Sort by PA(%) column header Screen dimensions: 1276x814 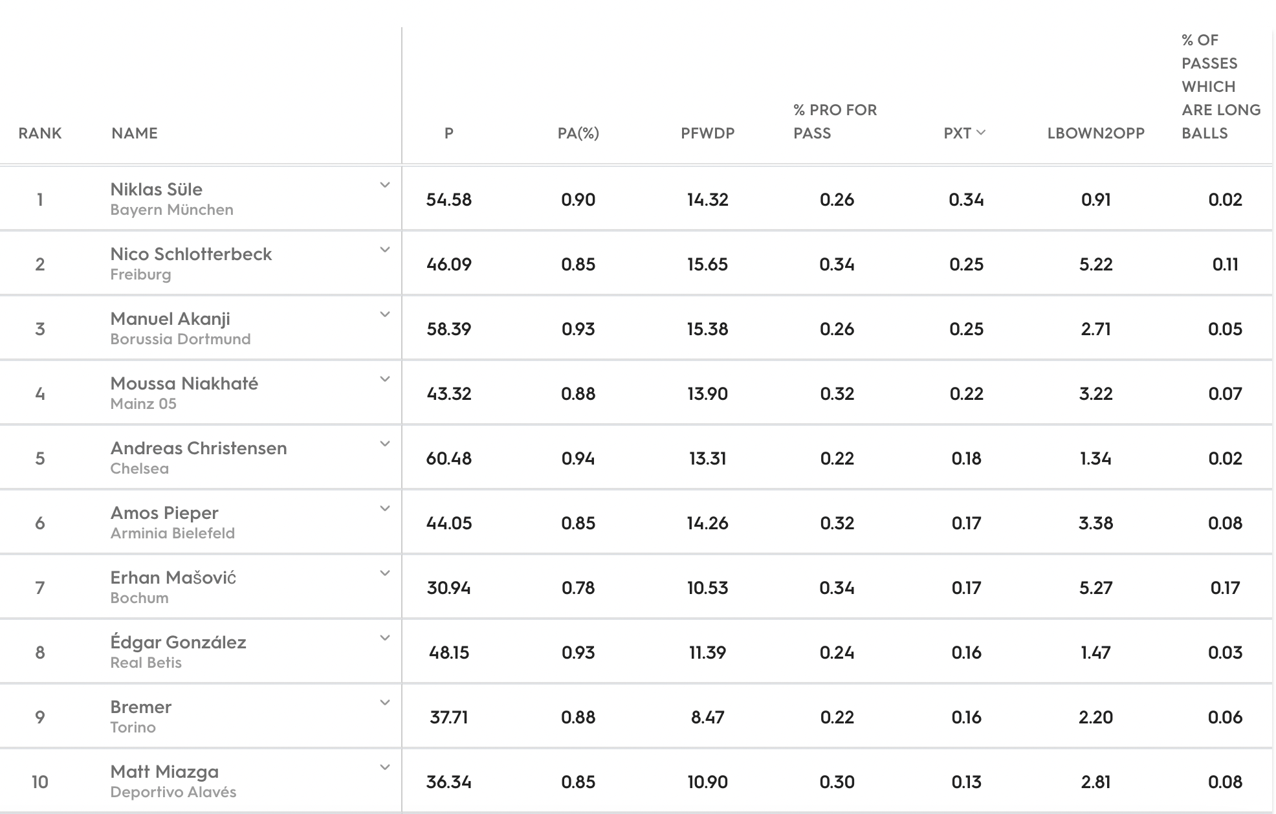click(578, 133)
